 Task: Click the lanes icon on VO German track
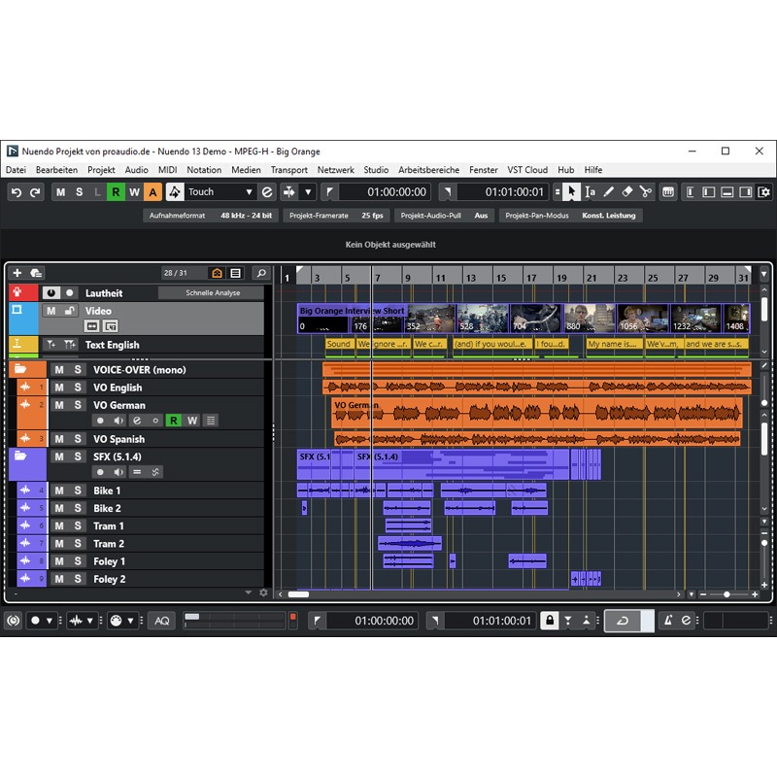point(211,421)
